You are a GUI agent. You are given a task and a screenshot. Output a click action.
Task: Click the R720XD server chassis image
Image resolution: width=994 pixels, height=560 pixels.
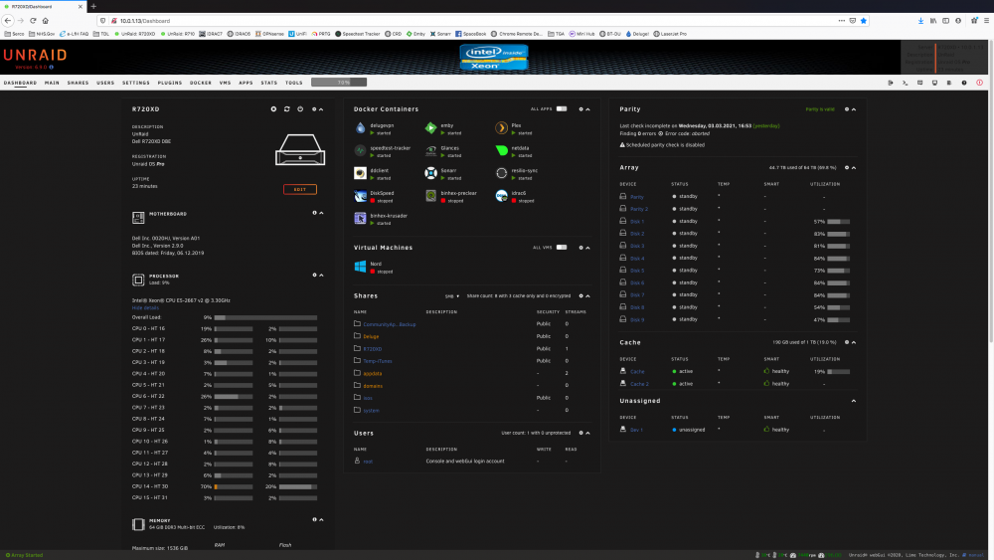300,149
